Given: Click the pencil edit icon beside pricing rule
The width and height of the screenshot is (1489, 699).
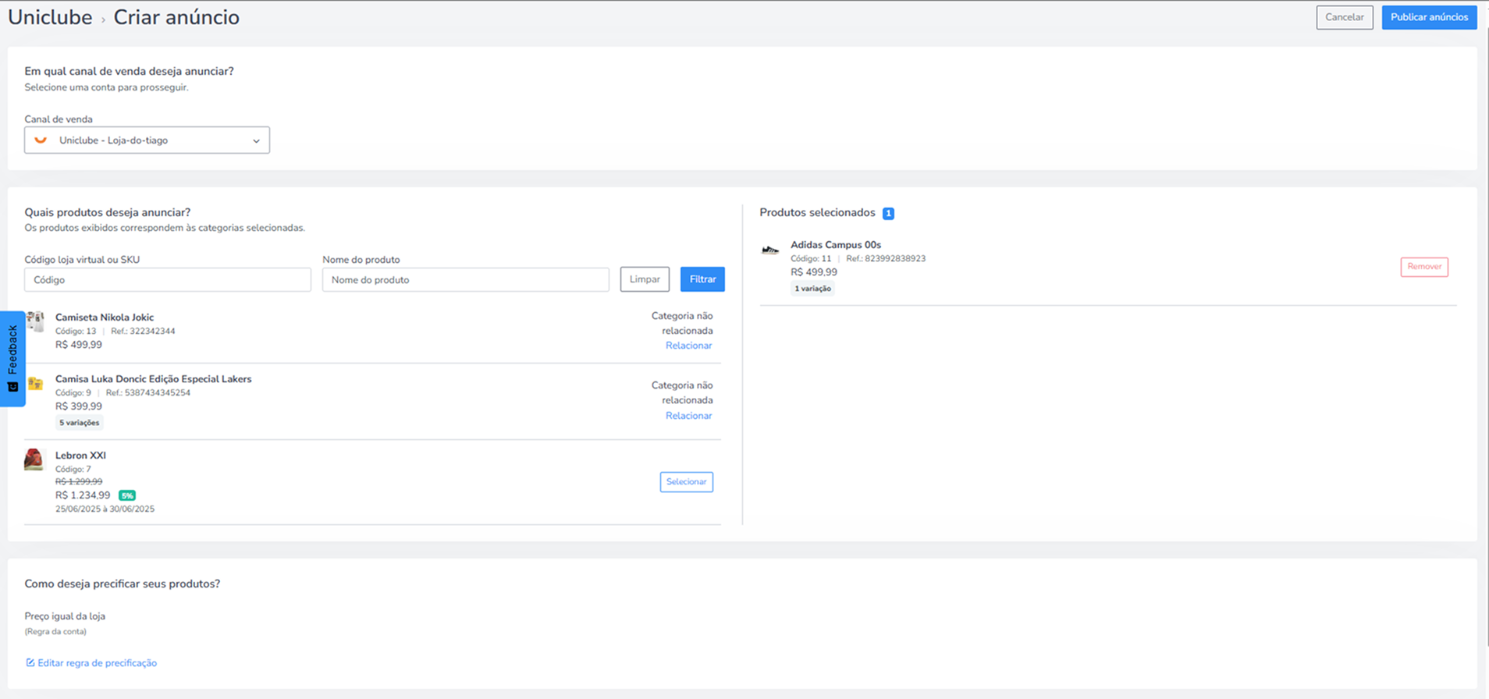Looking at the screenshot, I should click(30, 663).
